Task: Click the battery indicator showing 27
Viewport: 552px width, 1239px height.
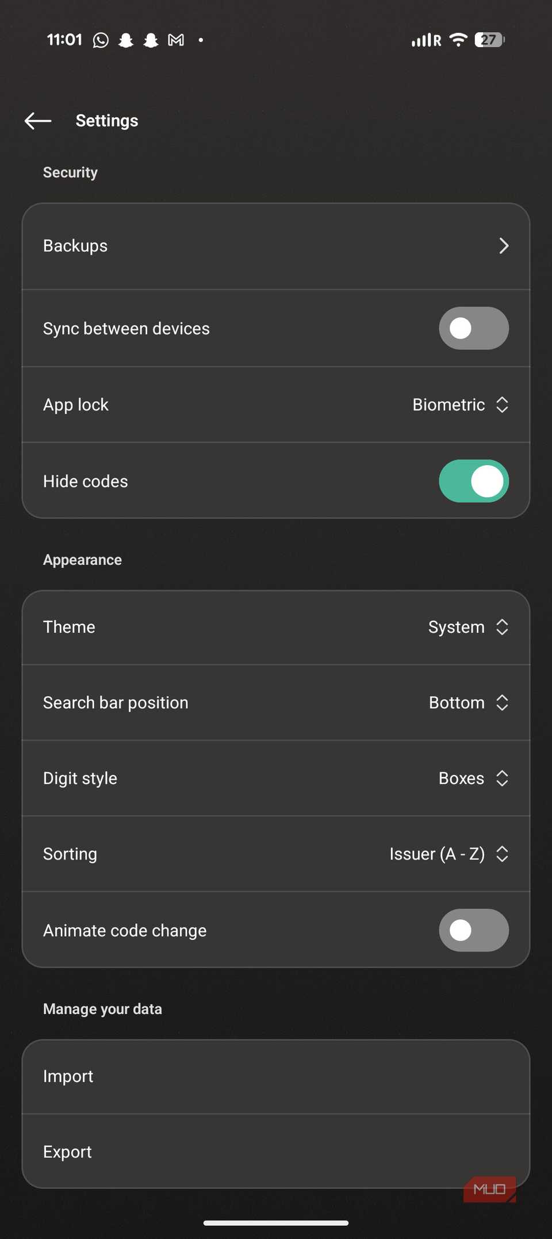Action: 488,39
